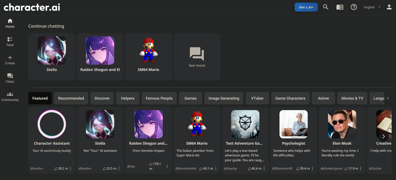Click the open book guide icon

click(340, 7)
